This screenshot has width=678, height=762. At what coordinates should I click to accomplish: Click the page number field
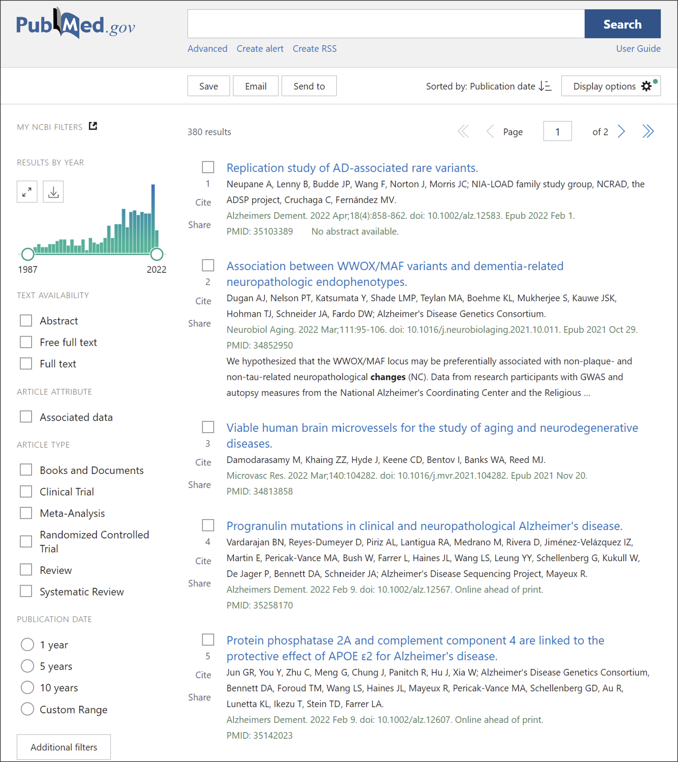pyautogui.click(x=557, y=132)
